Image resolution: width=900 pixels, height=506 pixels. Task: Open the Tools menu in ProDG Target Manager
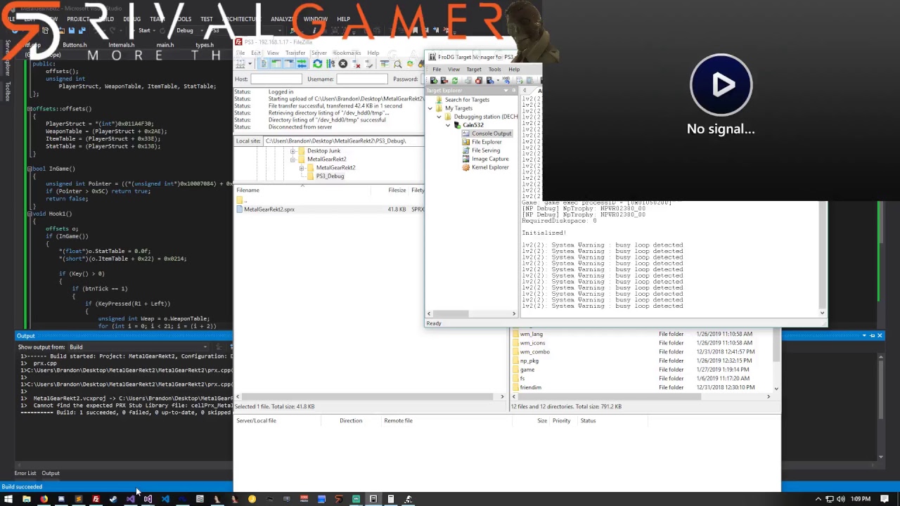(x=494, y=70)
